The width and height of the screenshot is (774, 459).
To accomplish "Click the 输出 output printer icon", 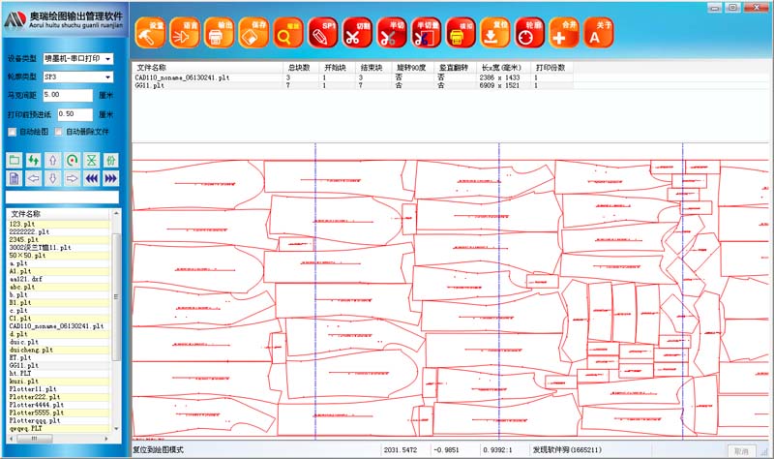I will point(219,33).
